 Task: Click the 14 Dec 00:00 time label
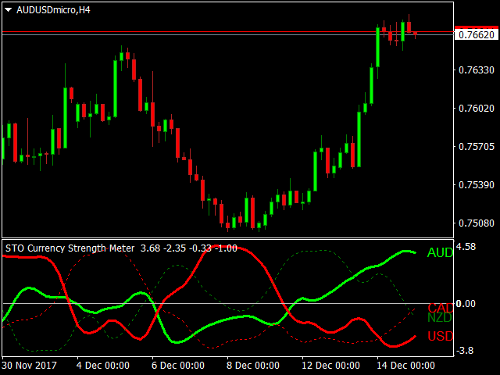406,365
